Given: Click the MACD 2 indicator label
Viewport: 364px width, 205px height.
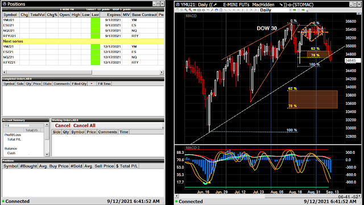Looking at the screenshot, I should pyautogui.click(x=192, y=148).
